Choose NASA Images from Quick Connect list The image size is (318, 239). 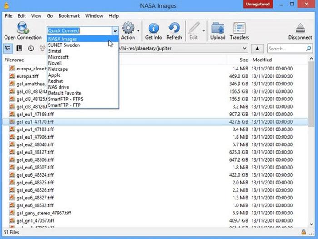tap(83, 39)
